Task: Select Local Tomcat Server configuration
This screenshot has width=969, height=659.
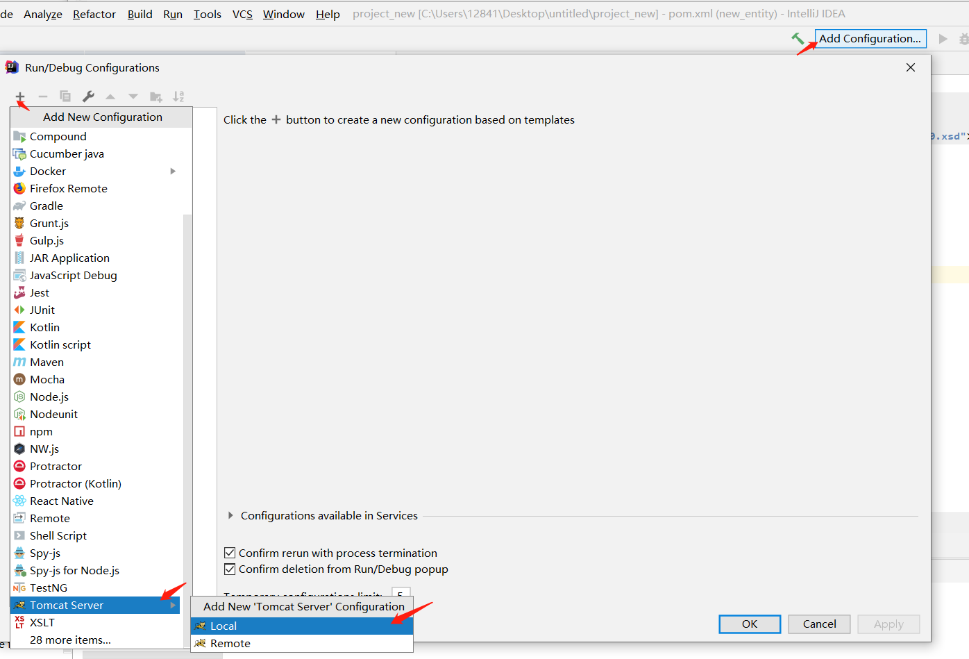Action: coord(302,626)
